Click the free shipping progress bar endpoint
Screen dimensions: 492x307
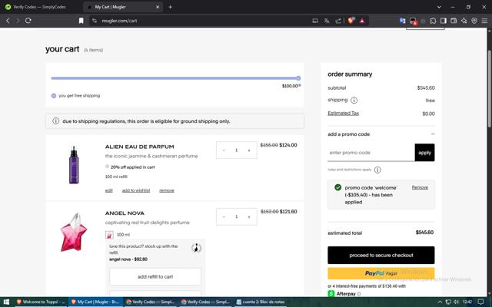(298, 78)
